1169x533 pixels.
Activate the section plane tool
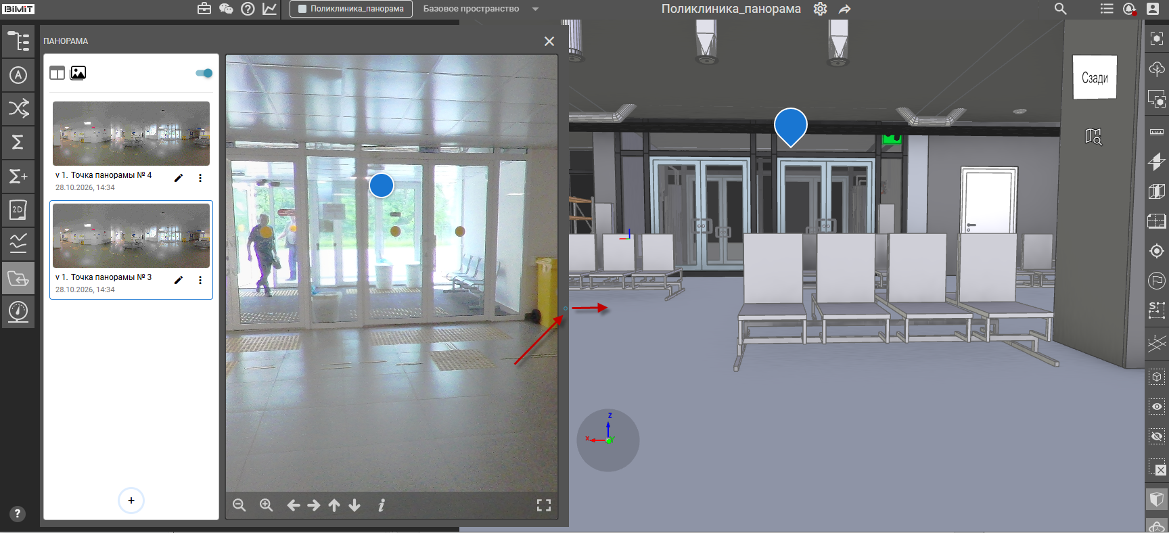click(1157, 162)
